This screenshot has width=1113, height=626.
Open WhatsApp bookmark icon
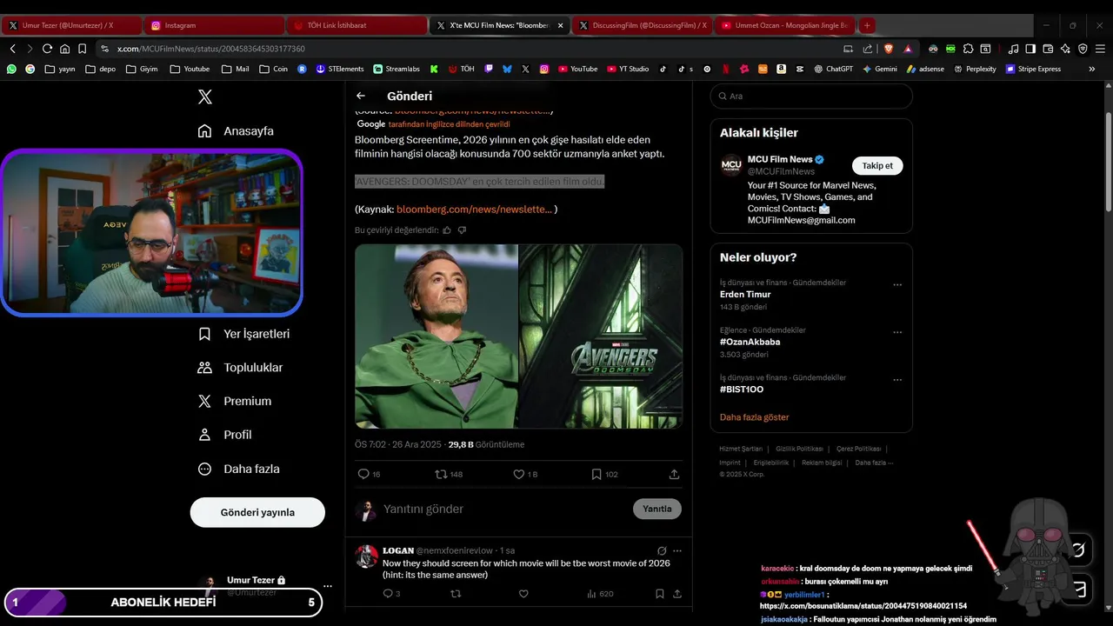(11, 69)
